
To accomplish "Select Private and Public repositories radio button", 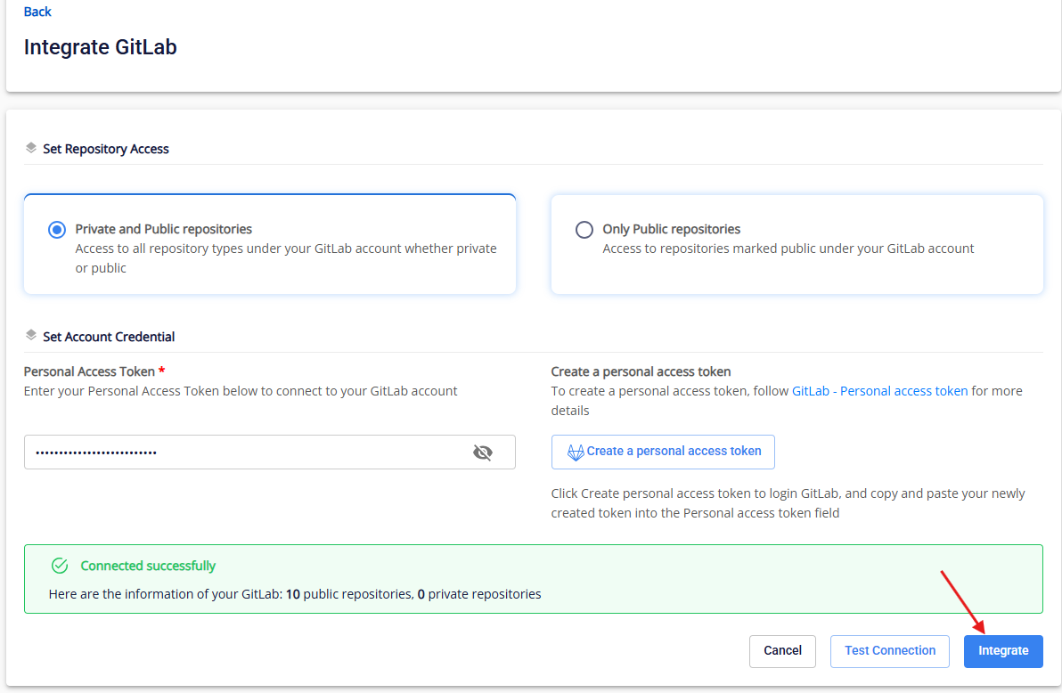I will click(x=57, y=230).
